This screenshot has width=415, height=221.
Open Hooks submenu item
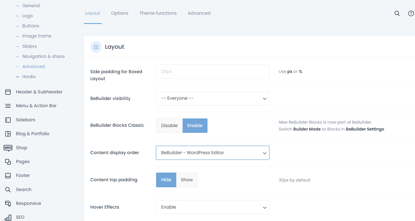click(29, 77)
